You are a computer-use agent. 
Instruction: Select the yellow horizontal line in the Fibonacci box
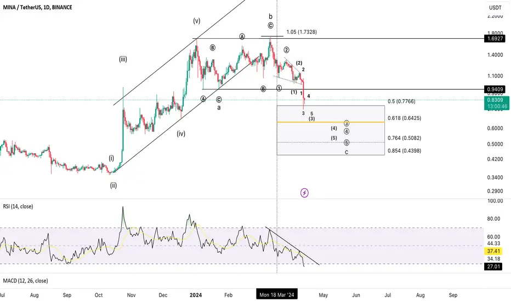point(331,122)
